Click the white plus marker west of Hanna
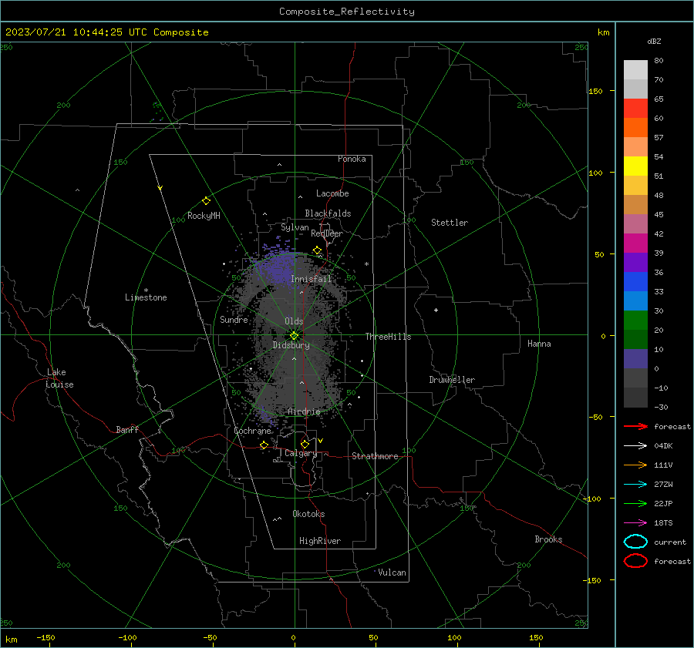The height and width of the screenshot is (648, 694). (x=436, y=310)
